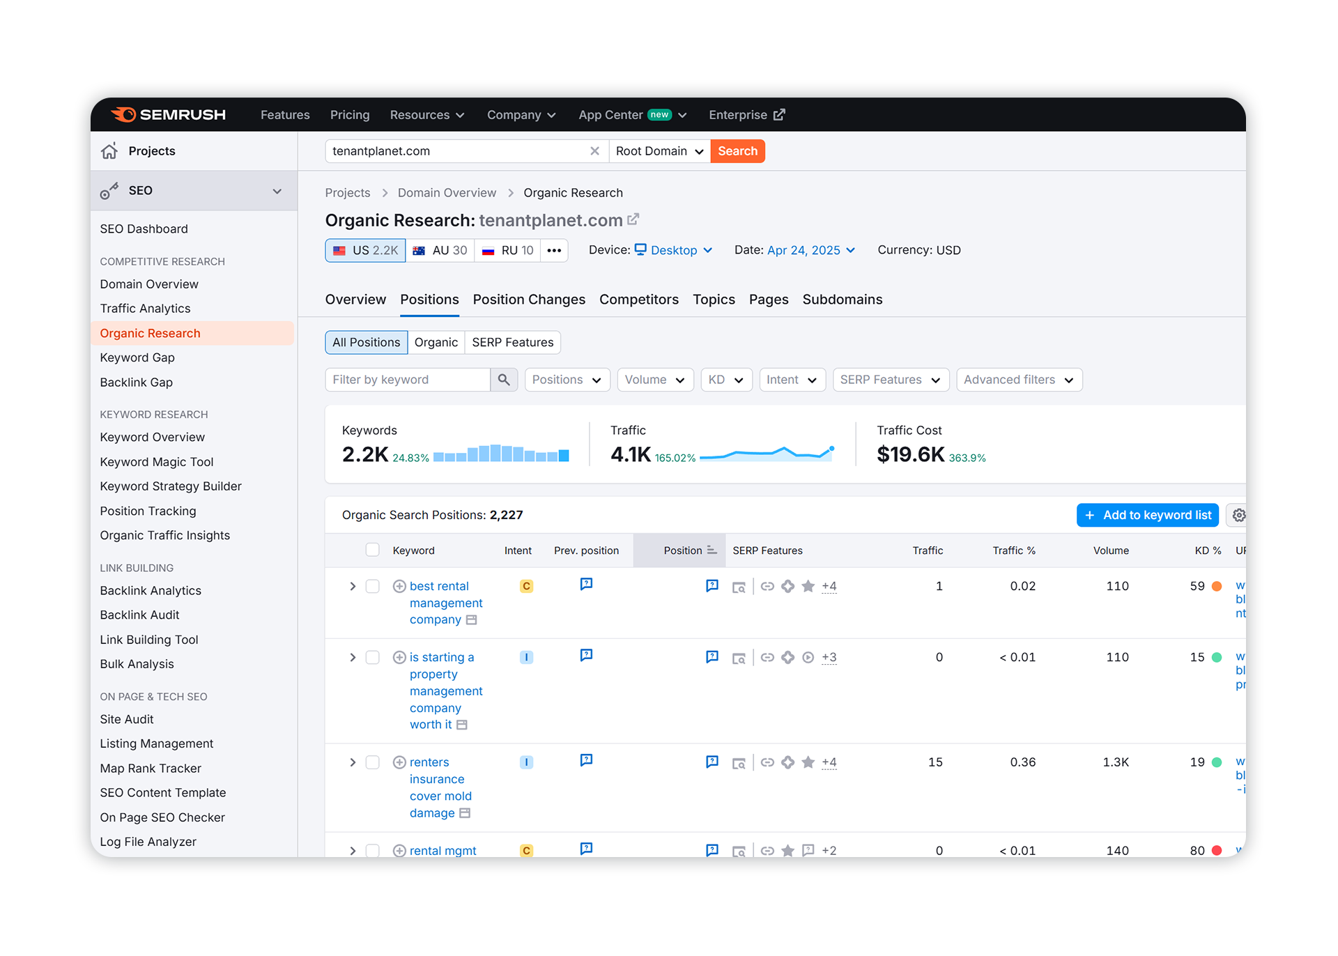Tick checkbox for 'best rental management company' row
The width and height of the screenshot is (1338, 956).
click(x=373, y=586)
